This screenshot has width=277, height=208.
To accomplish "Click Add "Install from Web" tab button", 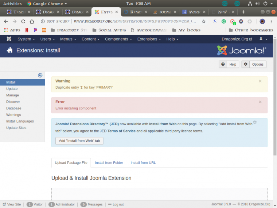I will [79, 141].
